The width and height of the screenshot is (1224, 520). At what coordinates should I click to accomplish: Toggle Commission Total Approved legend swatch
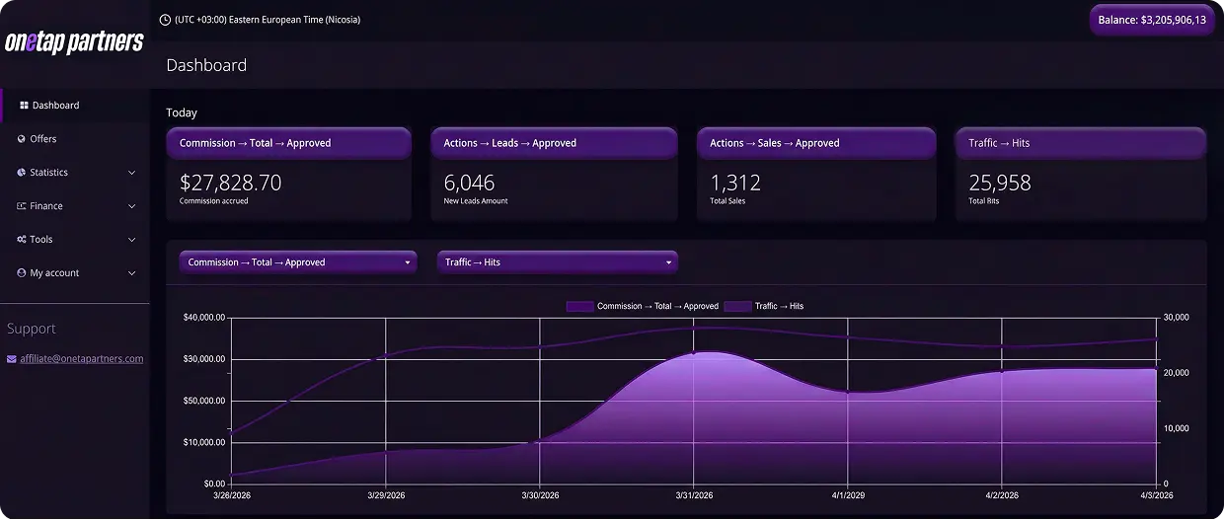(x=579, y=307)
